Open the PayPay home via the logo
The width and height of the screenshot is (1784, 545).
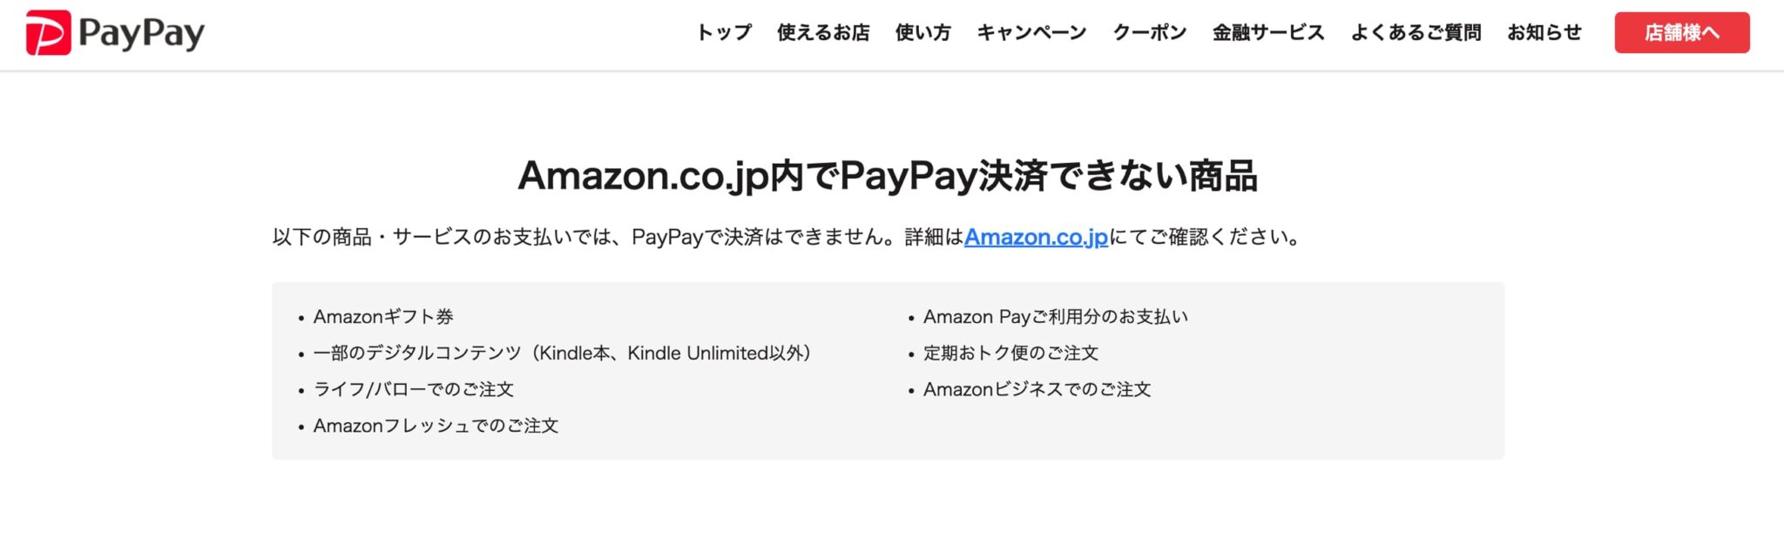pyautogui.click(x=113, y=33)
